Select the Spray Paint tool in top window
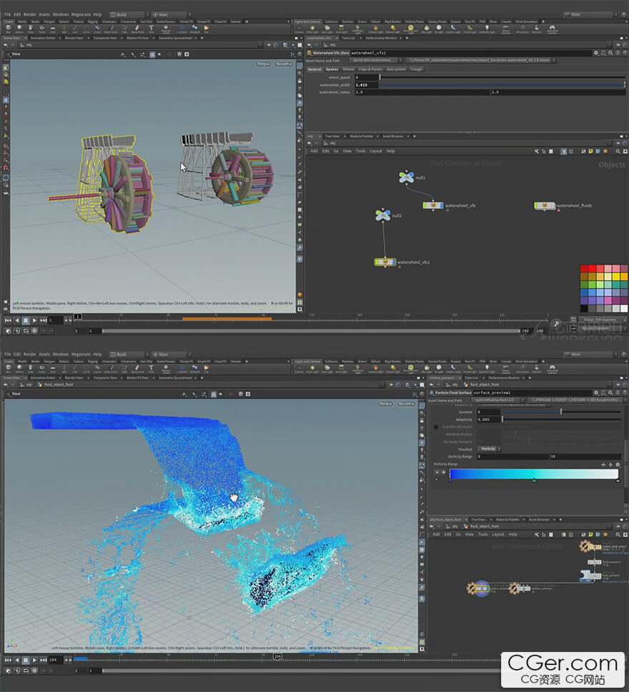The height and width of the screenshot is (692, 629). tap(138, 29)
